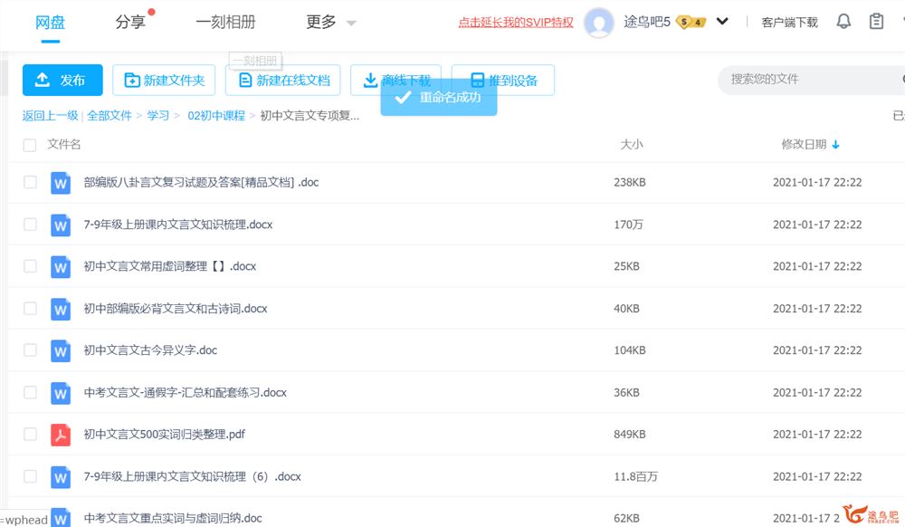905x527 pixels.
Task: Click the PDF icon for 初中文言文500实词归类整理
Action: click(x=61, y=435)
